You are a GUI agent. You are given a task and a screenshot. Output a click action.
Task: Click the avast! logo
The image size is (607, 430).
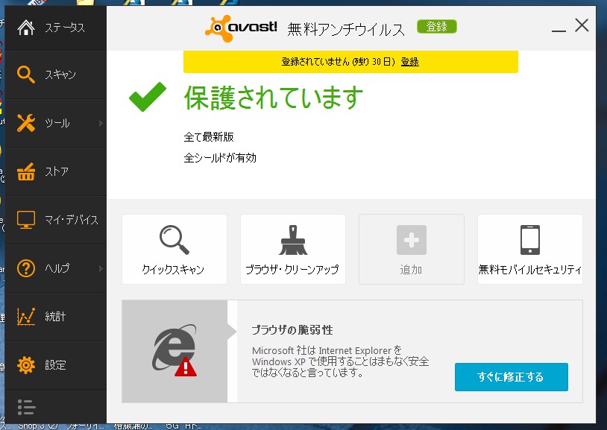coord(241,28)
